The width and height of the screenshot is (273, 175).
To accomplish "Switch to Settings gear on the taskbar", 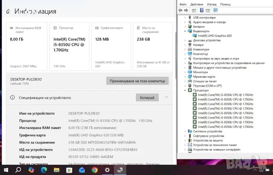I will click(x=107, y=170).
